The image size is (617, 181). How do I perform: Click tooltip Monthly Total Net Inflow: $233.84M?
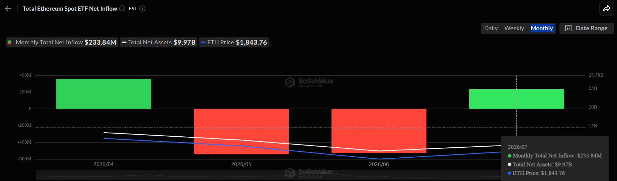click(x=557, y=156)
